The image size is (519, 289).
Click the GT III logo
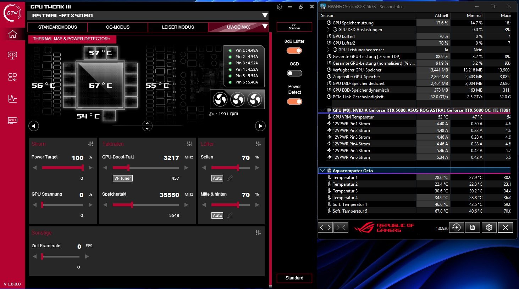pos(12,12)
